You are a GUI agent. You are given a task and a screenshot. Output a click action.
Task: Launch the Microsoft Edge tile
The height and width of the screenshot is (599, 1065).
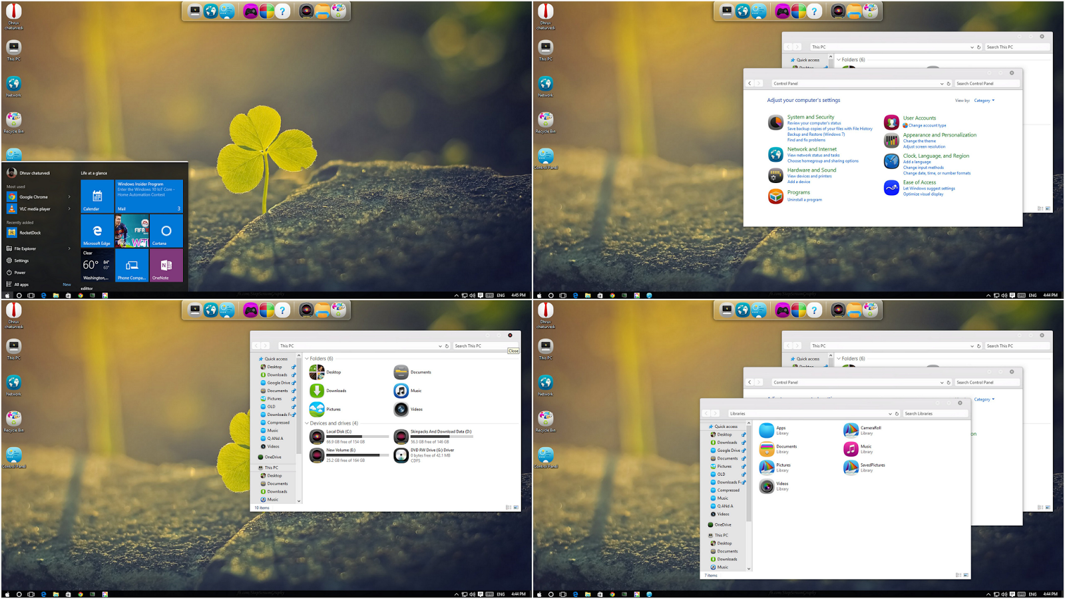point(97,231)
